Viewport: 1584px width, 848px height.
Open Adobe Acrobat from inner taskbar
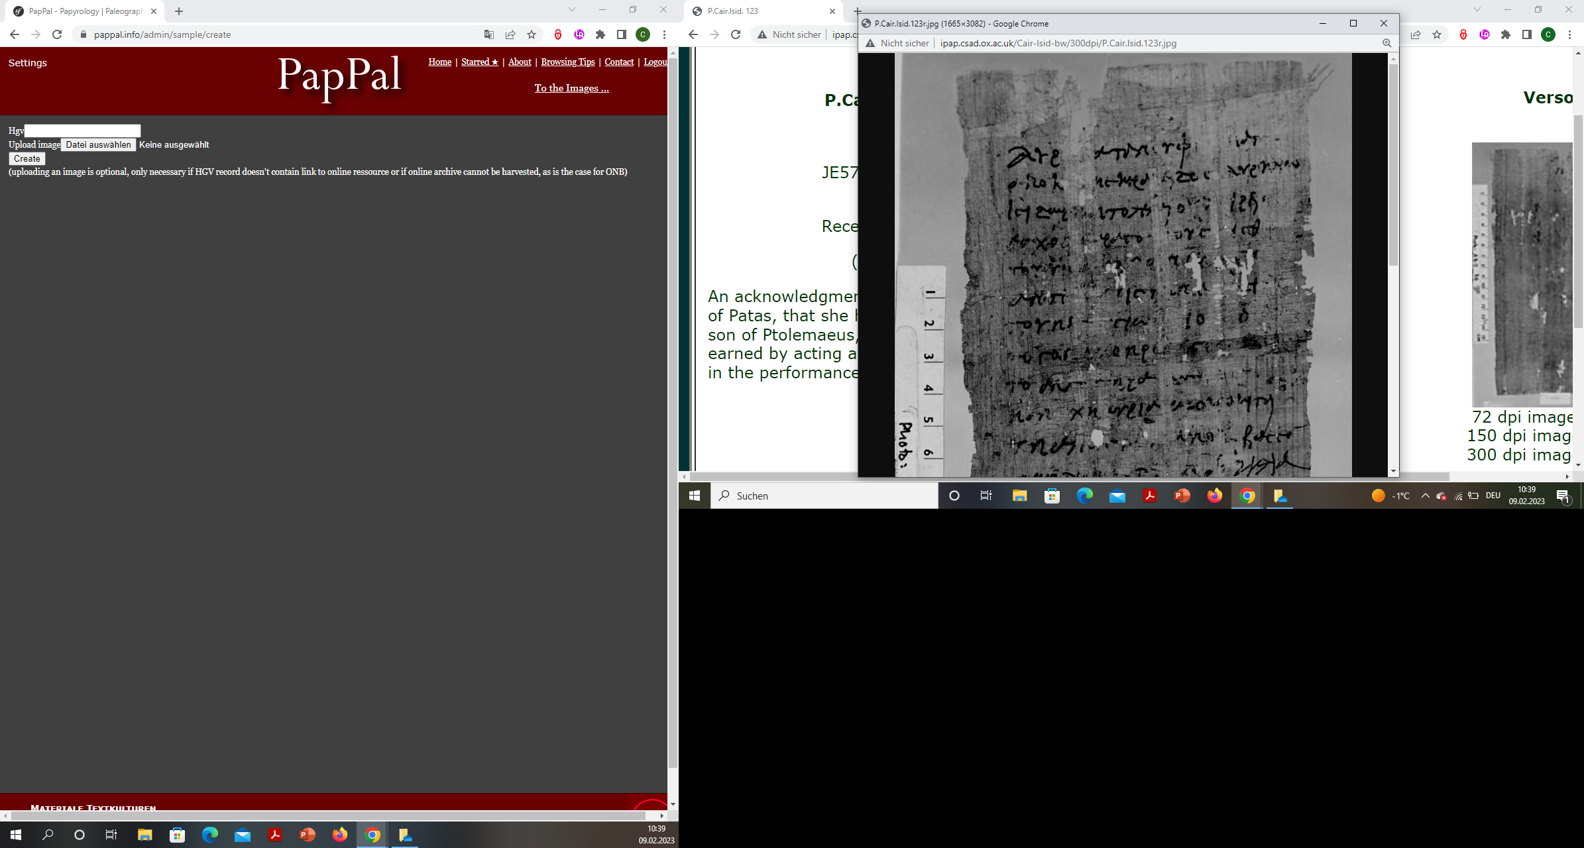coord(1149,496)
